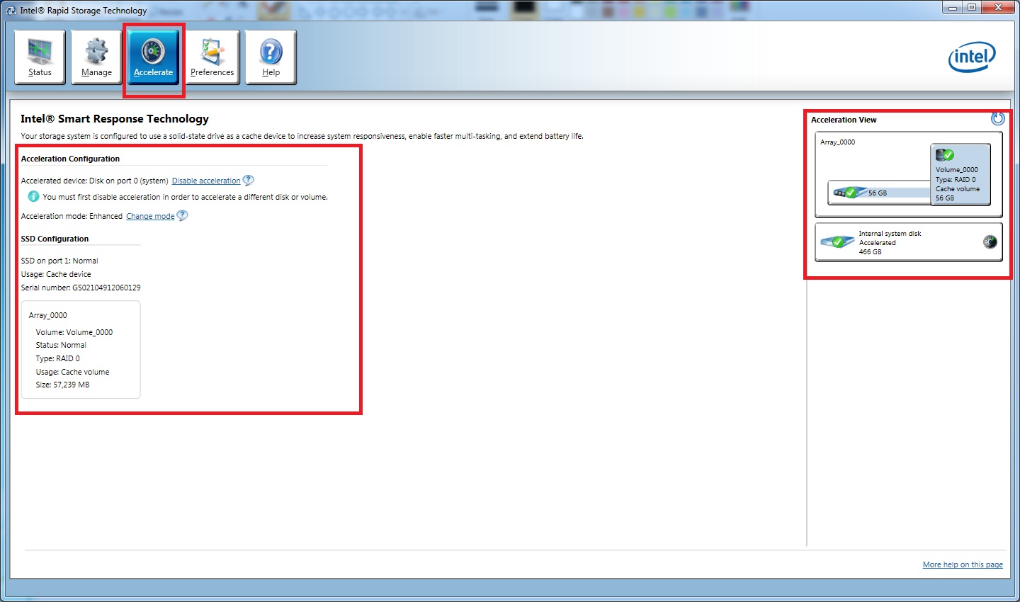
Task: Open help icon beside Change mode
Action: point(182,215)
